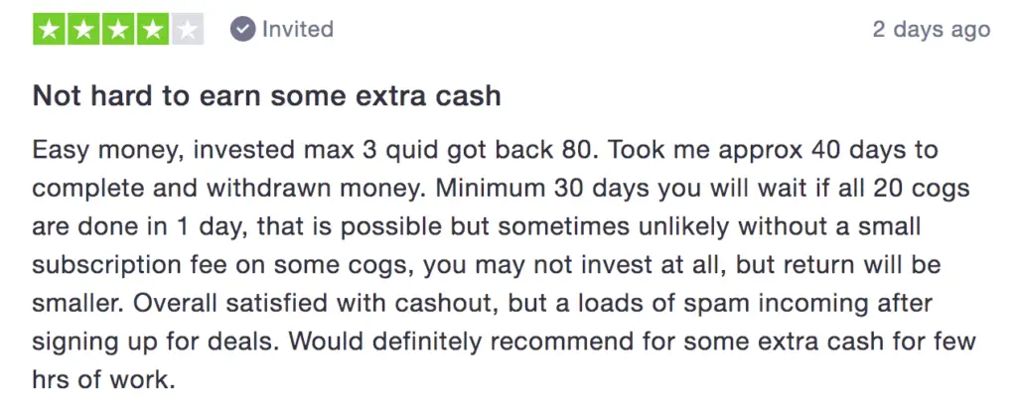
Task: Click the closing words "hrs of work."
Action: click(x=103, y=379)
